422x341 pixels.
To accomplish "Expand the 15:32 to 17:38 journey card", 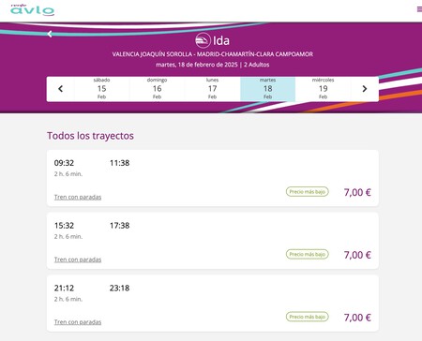I will click(x=213, y=241).
